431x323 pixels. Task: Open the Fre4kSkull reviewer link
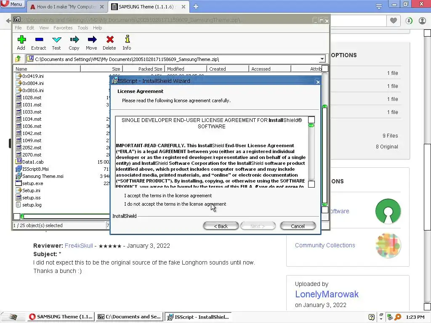point(79,246)
